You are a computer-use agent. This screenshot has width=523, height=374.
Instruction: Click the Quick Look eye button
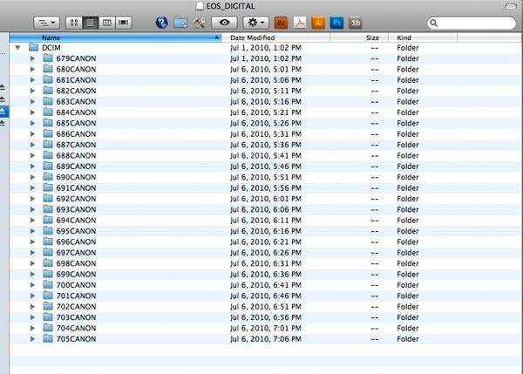tap(225, 23)
